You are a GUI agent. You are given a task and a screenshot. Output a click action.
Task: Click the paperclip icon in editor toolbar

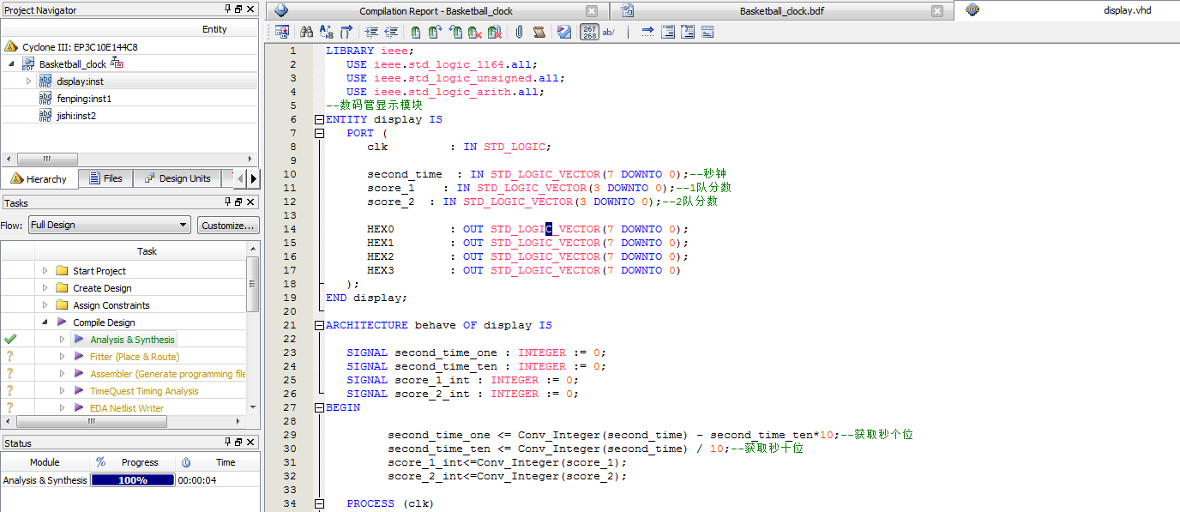coord(519,32)
